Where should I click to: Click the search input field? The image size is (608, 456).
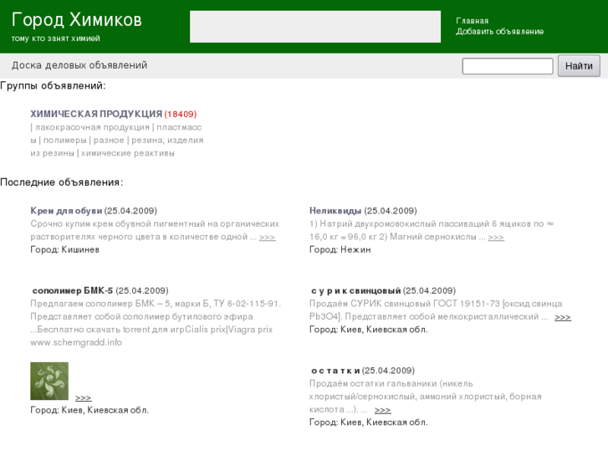click(x=507, y=66)
